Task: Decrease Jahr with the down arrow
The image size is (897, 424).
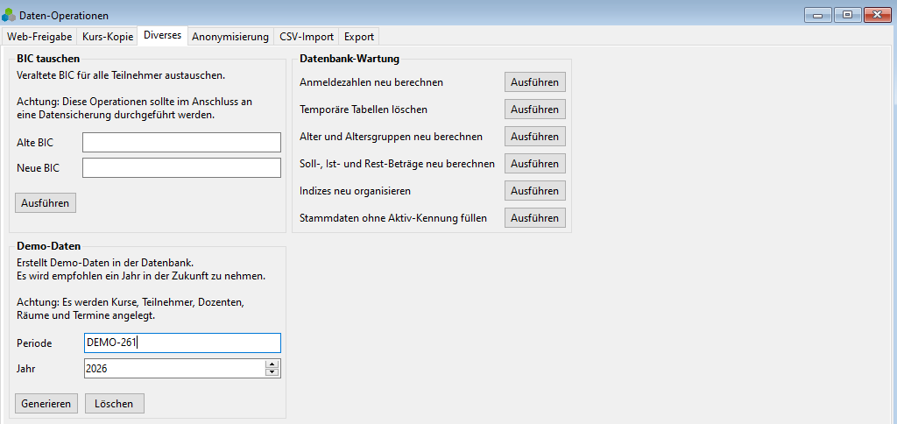Action: click(x=272, y=372)
